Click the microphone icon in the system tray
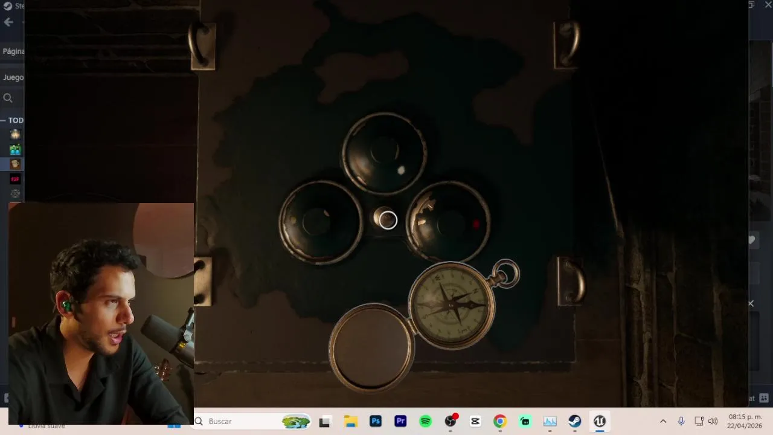Image resolution: width=773 pixels, height=435 pixels. (681, 421)
